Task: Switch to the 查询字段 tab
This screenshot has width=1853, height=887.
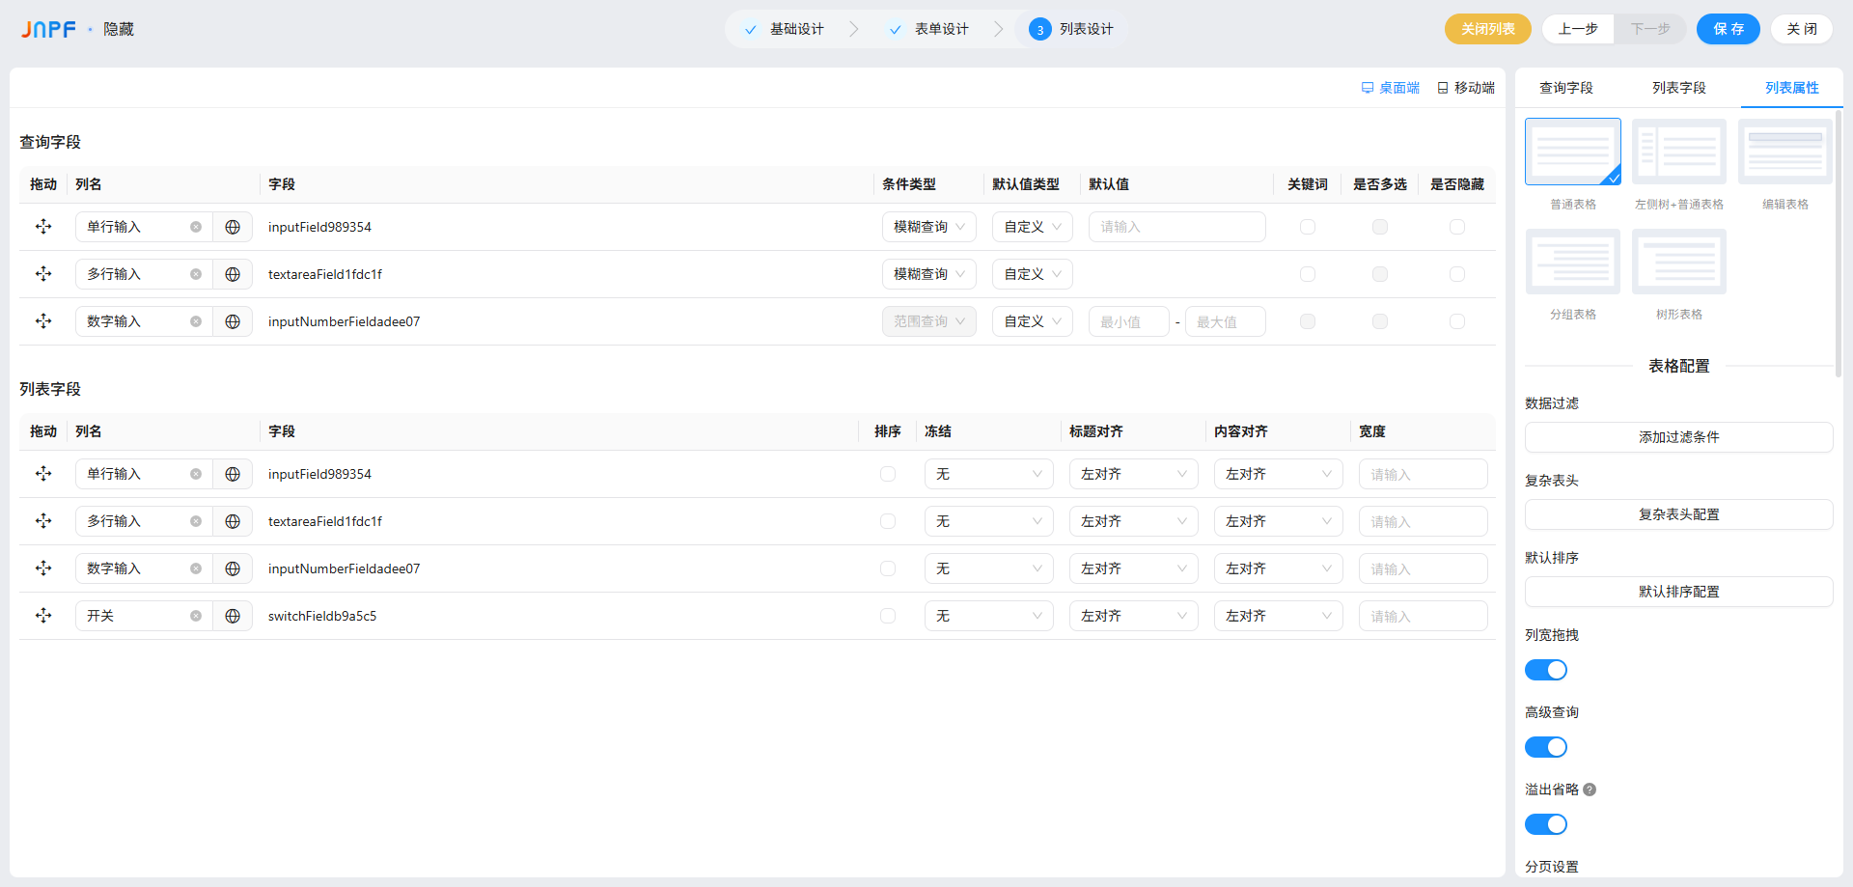Action: click(x=1565, y=88)
